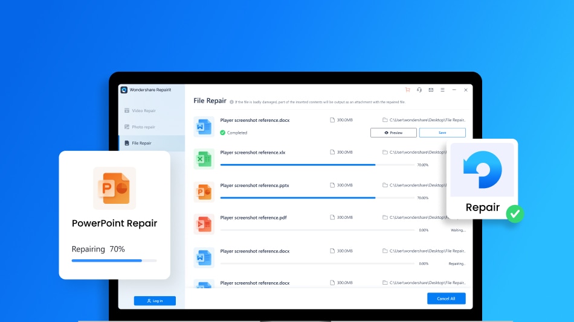Select "Player screenshot reference.pdf" file name
Viewport: 574px width, 322px height.
pos(253,218)
